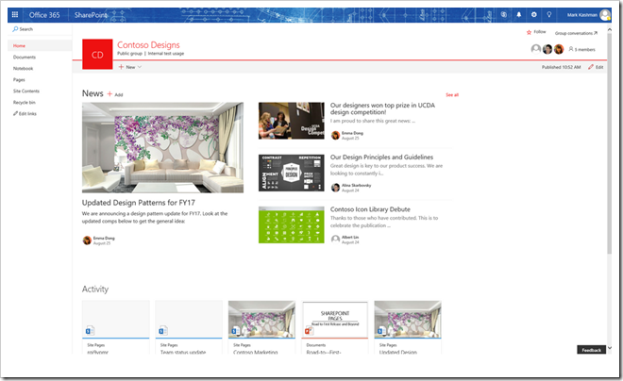This screenshot has width=623, height=381.
Task: Click the green icon library thumbnail
Action: tap(292, 224)
